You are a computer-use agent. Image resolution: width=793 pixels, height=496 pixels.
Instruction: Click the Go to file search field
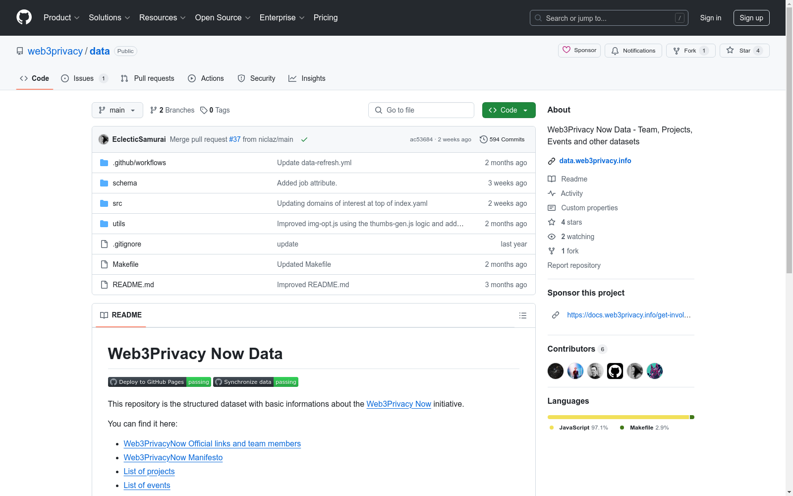click(x=421, y=110)
